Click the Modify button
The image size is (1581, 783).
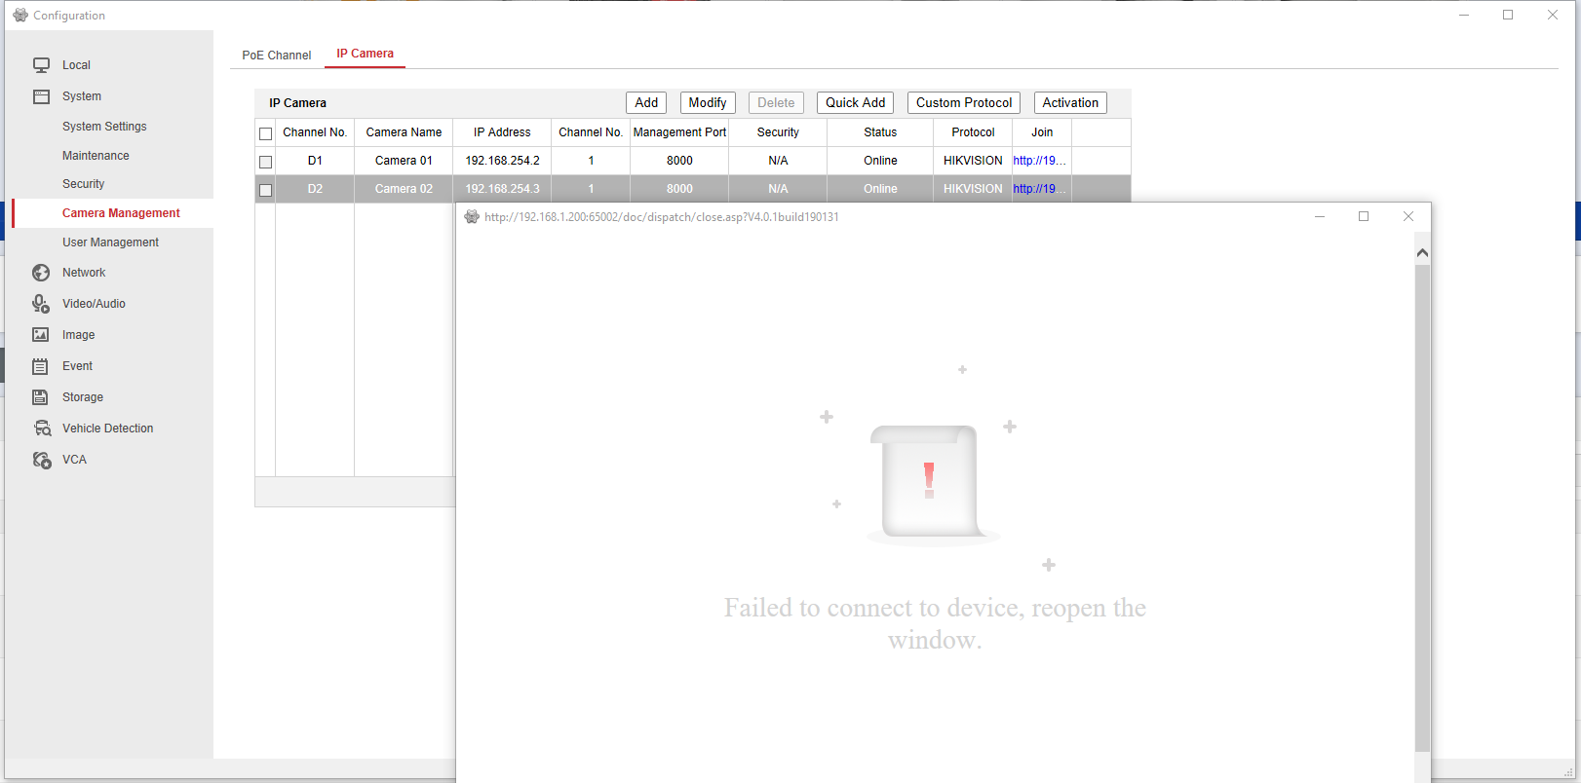pyautogui.click(x=708, y=103)
